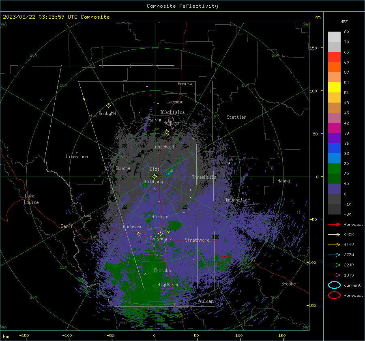365x341 pixels.
Task: Click the 80 value on dBZ scale
Action: pyautogui.click(x=346, y=32)
